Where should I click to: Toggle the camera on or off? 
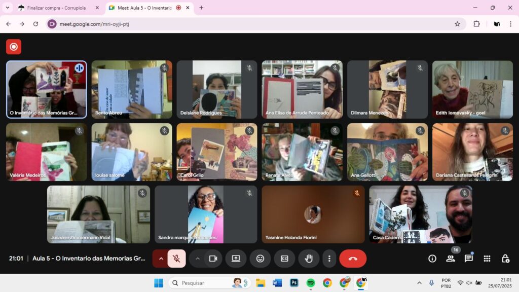[x=213, y=259]
